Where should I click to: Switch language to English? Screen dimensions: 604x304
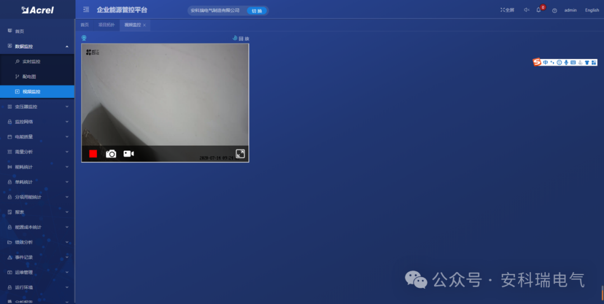[592, 11]
